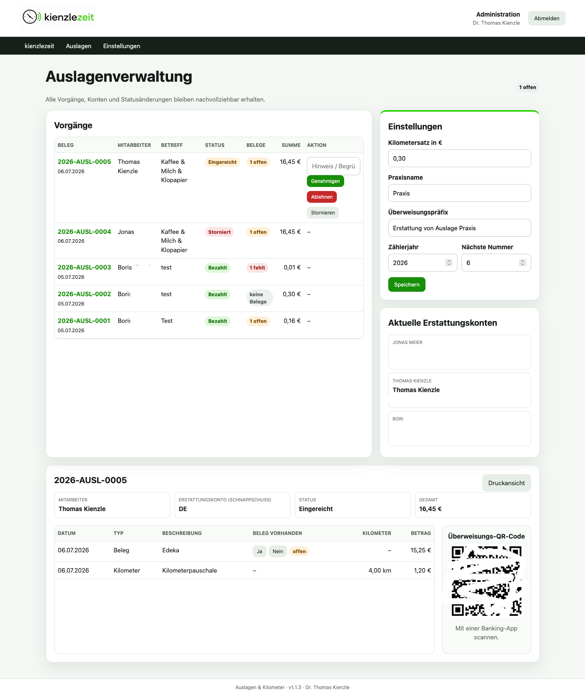Image resolution: width=585 pixels, height=696 pixels.
Task: Click the Mitarbeiter 'Thomas Kienzle' summary box
Action: coord(112,505)
